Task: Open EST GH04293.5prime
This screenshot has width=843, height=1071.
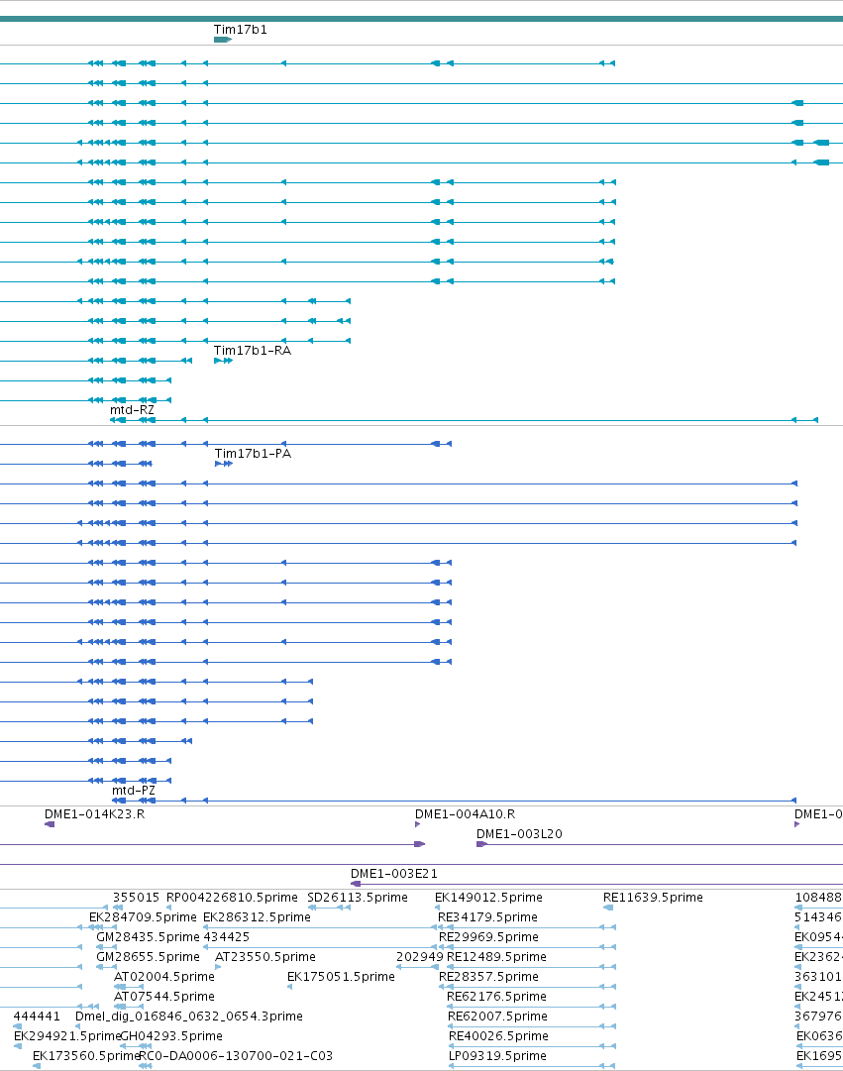Action: pyautogui.click(x=171, y=1036)
